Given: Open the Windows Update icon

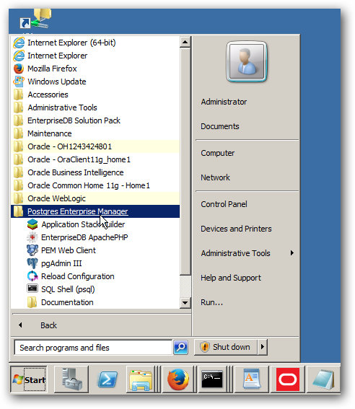Looking at the screenshot, I should 19,82.
